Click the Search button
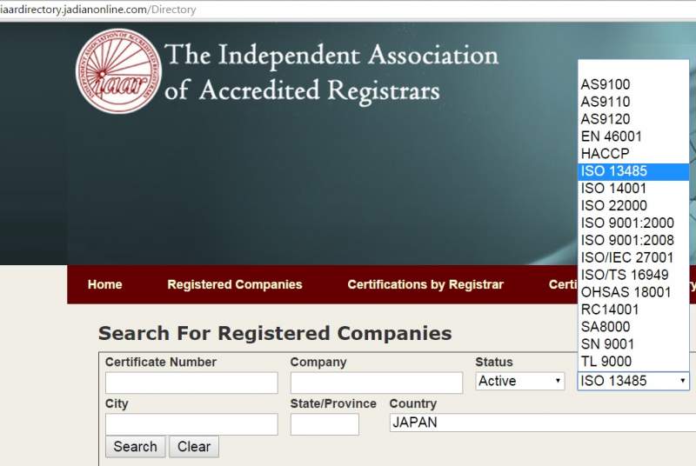 pyautogui.click(x=136, y=447)
